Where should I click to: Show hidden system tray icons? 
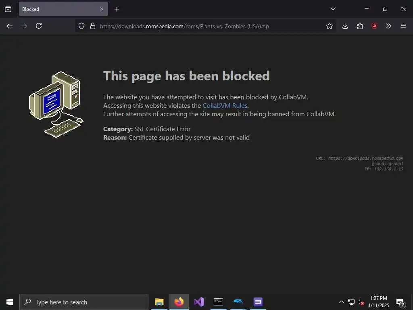coord(341,302)
